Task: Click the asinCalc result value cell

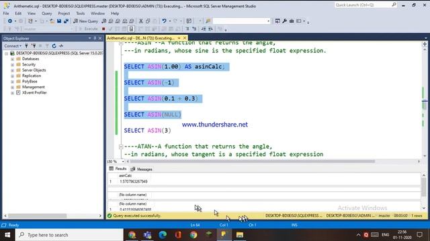Action: pos(134,181)
